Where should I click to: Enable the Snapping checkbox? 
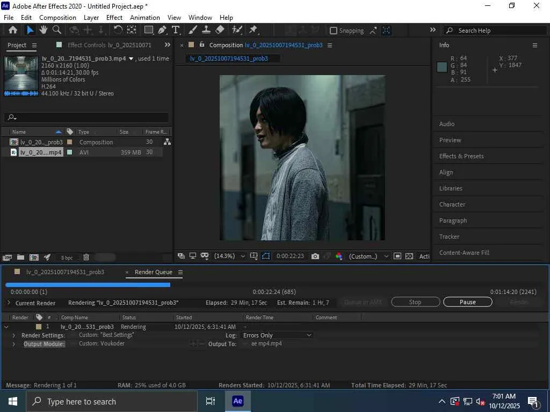(x=334, y=31)
